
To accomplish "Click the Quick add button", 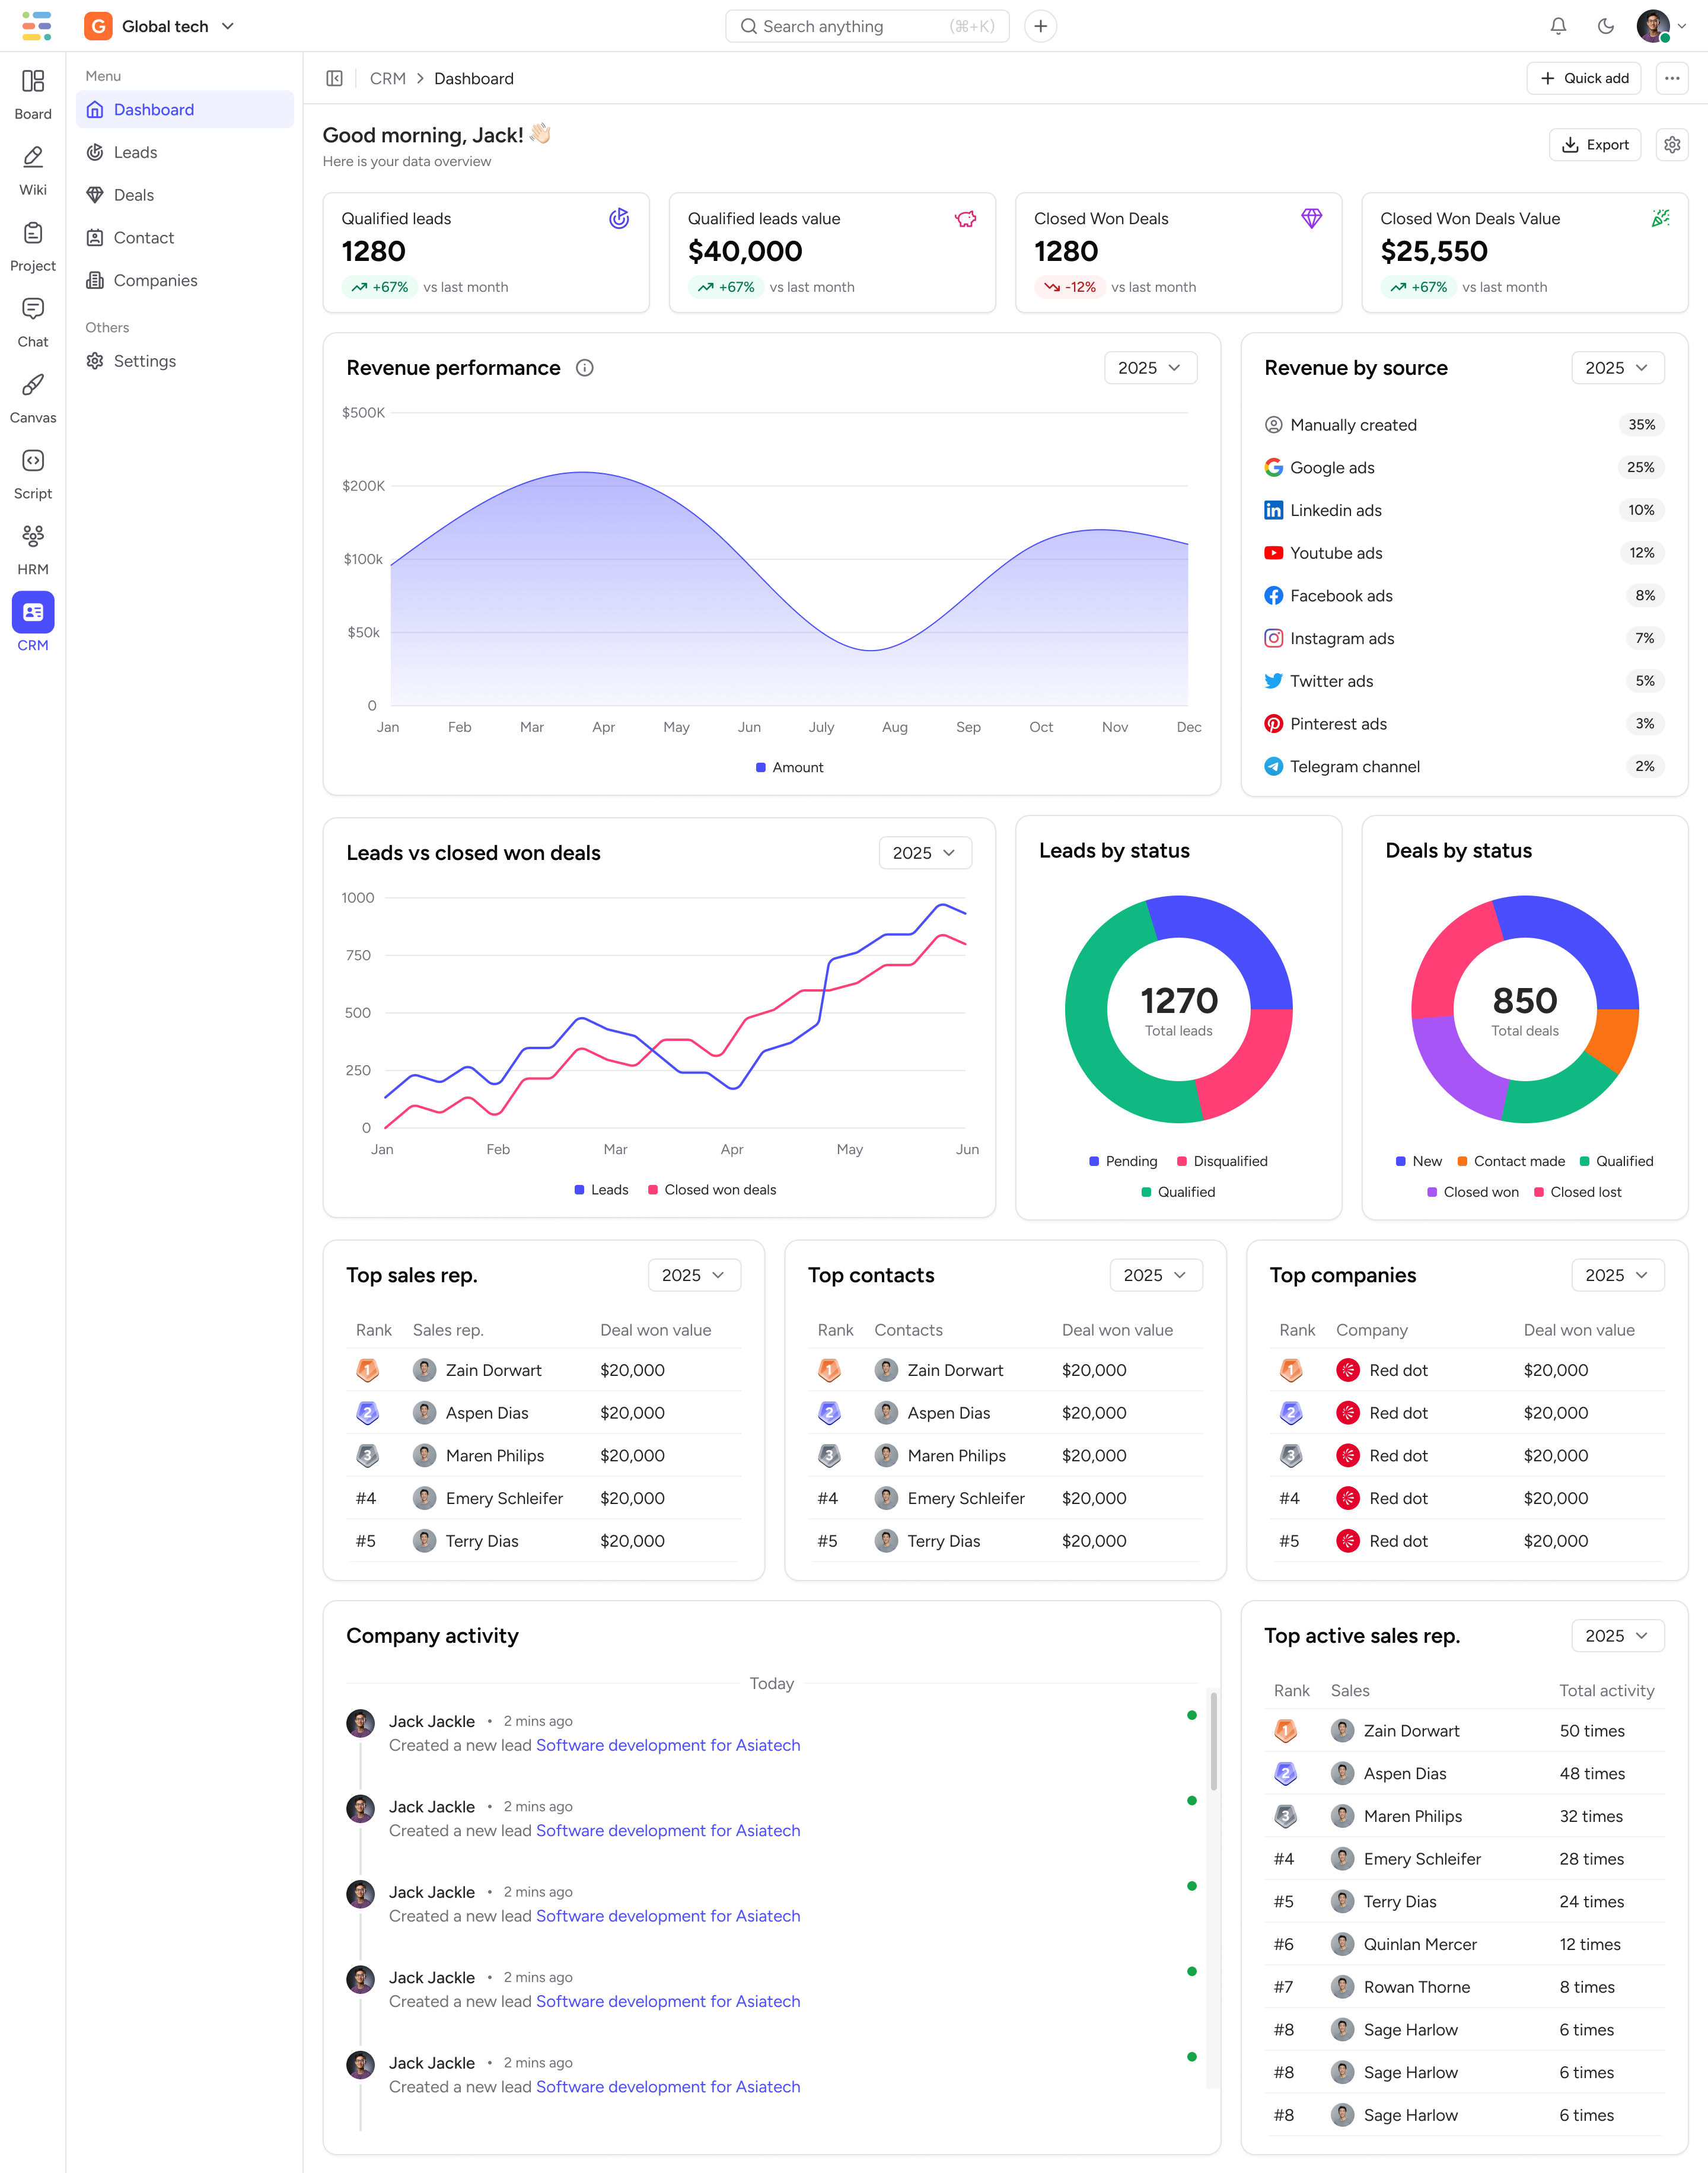I will 1584,79.
